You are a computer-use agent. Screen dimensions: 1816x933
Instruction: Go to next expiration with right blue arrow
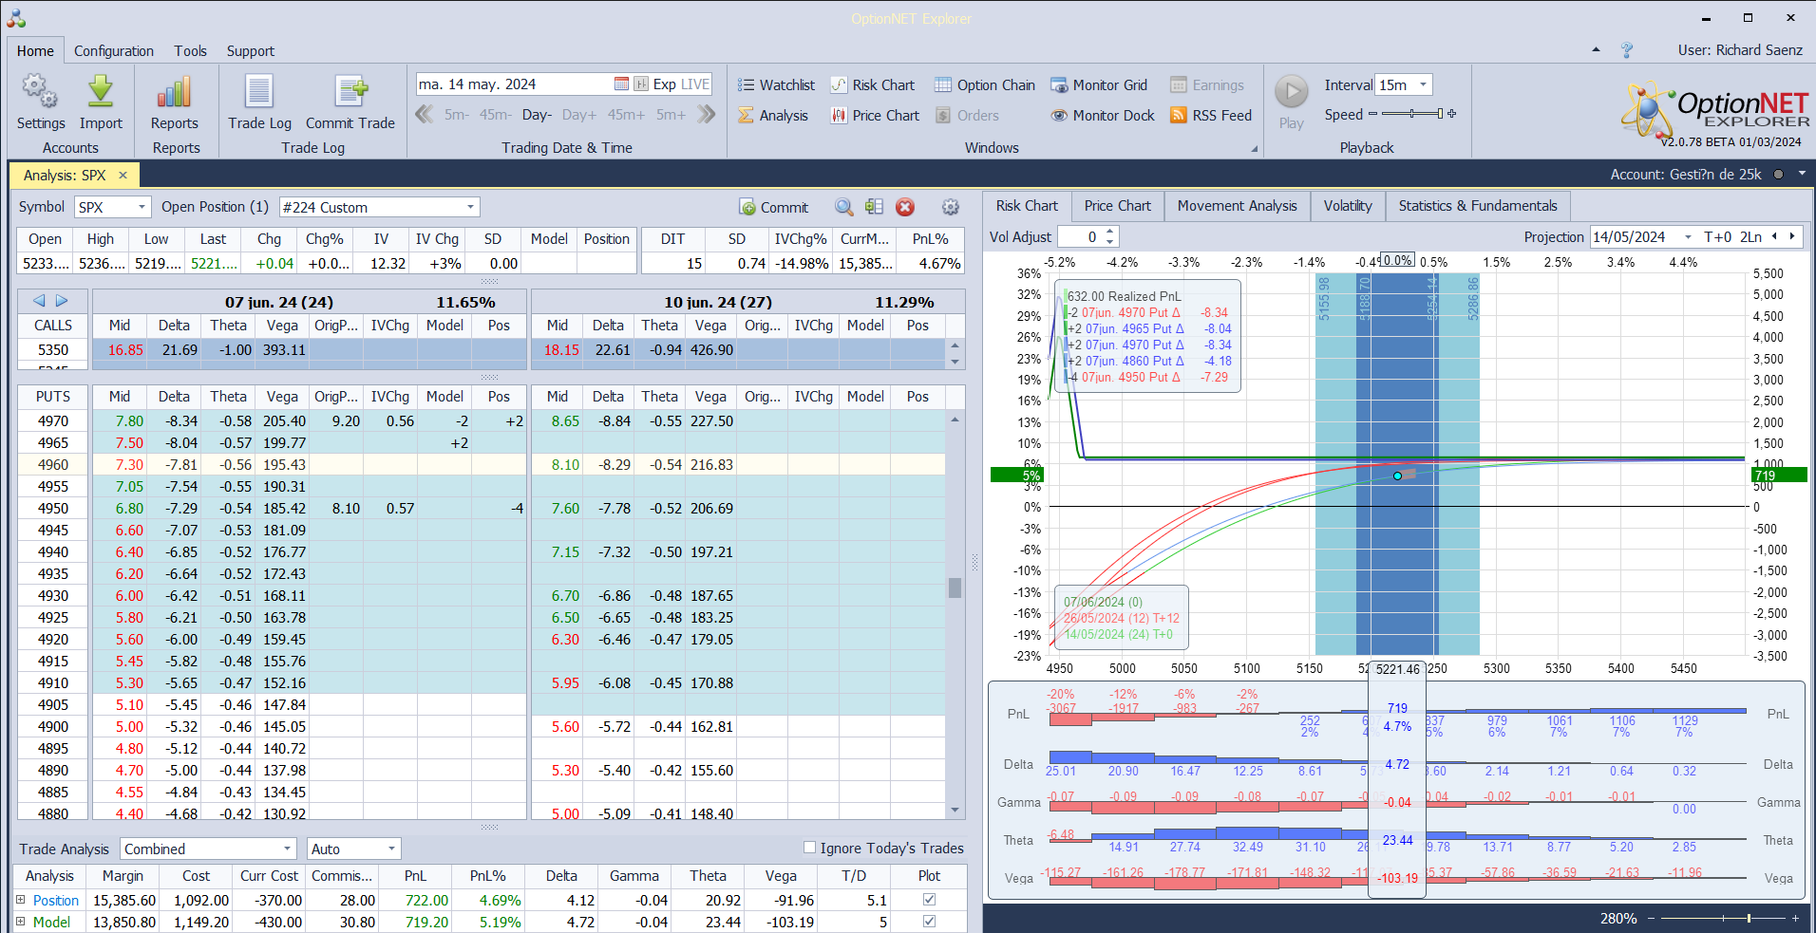tap(62, 301)
